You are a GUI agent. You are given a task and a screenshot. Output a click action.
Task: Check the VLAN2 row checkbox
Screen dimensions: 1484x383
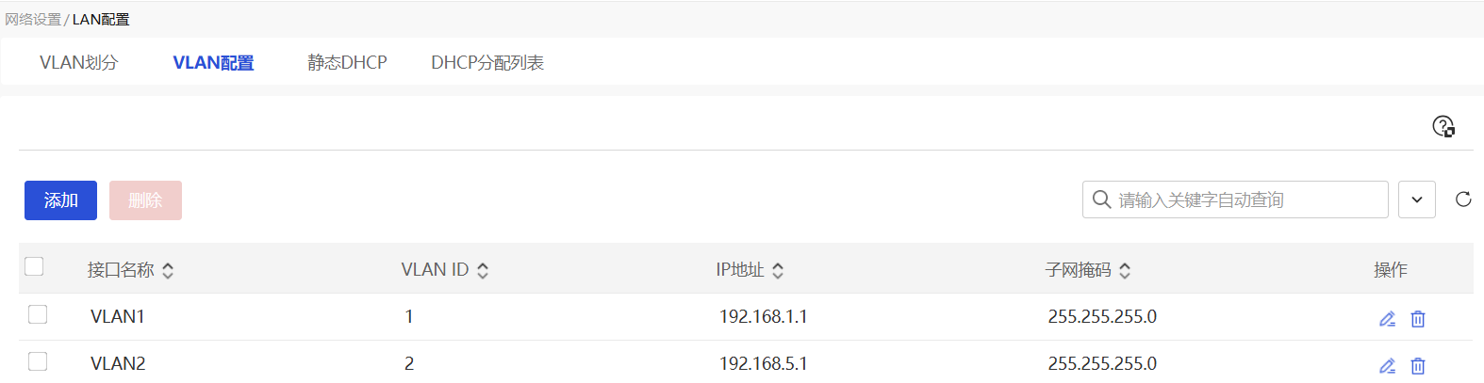pos(38,361)
